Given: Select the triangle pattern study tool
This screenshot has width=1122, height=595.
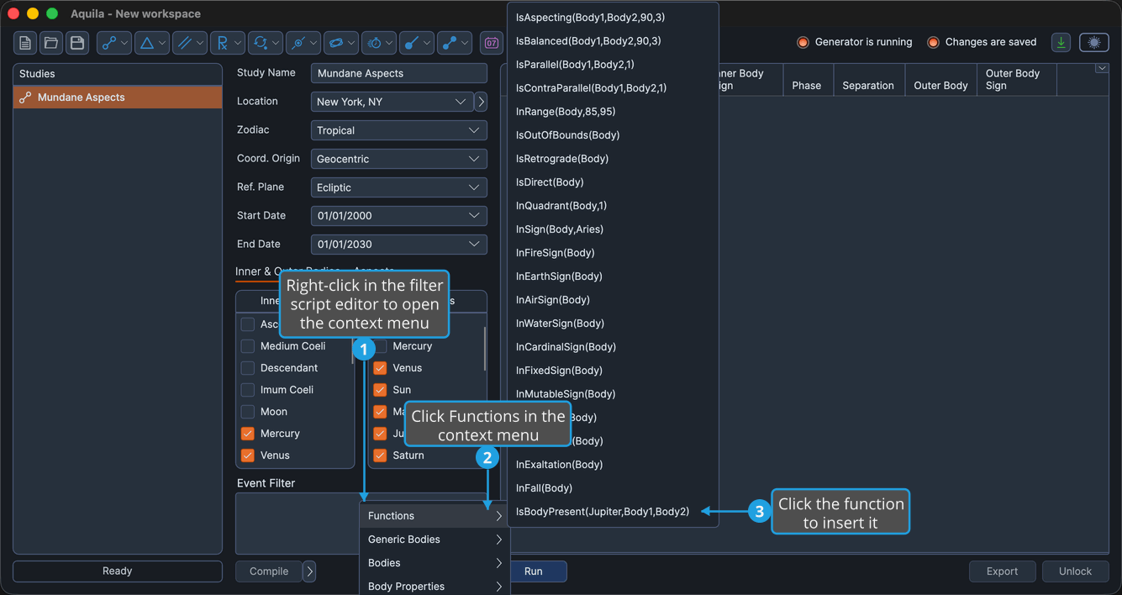Looking at the screenshot, I should (x=152, y=43).
